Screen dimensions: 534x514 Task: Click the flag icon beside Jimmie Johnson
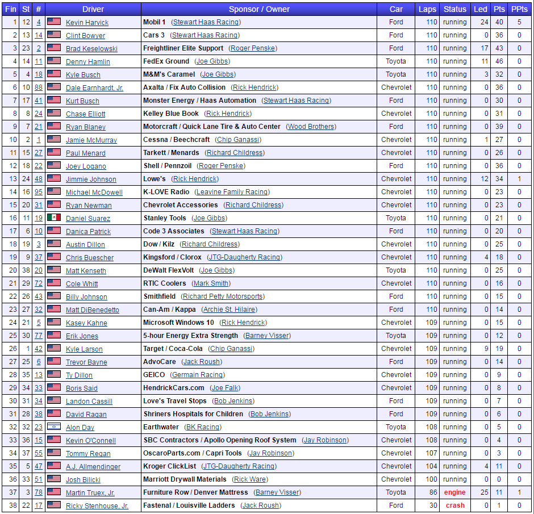[54, 179]
